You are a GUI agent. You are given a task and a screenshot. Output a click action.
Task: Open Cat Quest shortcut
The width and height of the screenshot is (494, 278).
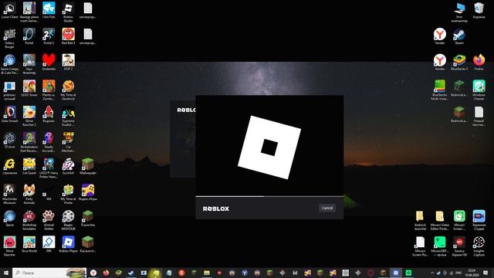pos(29,167)
